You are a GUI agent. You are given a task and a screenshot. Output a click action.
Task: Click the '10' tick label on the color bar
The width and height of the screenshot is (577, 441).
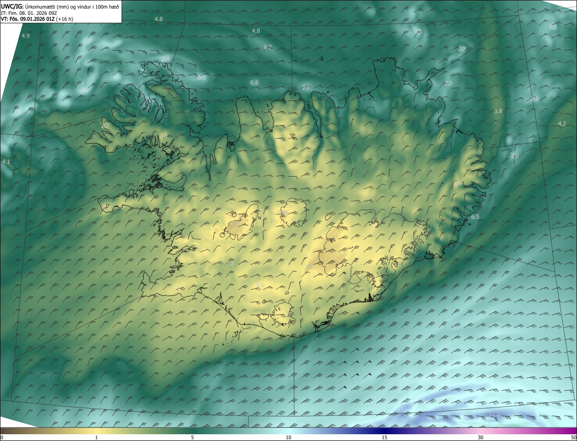(288, 438)
